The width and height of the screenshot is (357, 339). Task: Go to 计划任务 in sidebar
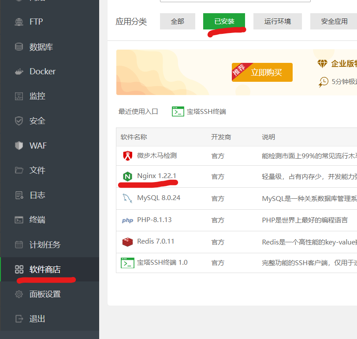click(x=45, y=244)
